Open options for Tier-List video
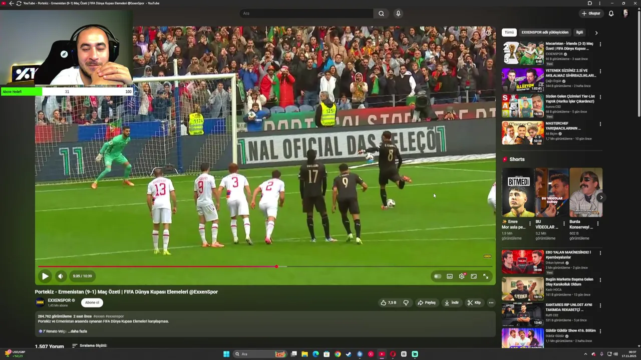 coord(600,97)
